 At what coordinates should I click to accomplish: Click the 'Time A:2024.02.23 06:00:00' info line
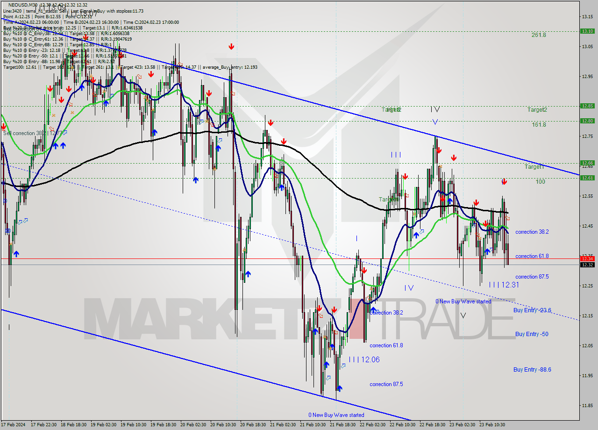pyautogui.click(x=31, y=22)
